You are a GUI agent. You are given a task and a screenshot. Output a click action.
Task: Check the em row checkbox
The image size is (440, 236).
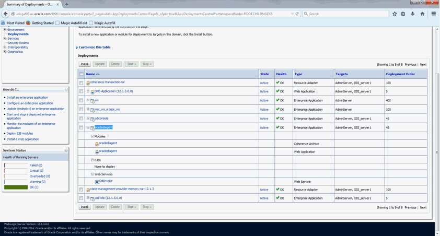pos(81,100)
